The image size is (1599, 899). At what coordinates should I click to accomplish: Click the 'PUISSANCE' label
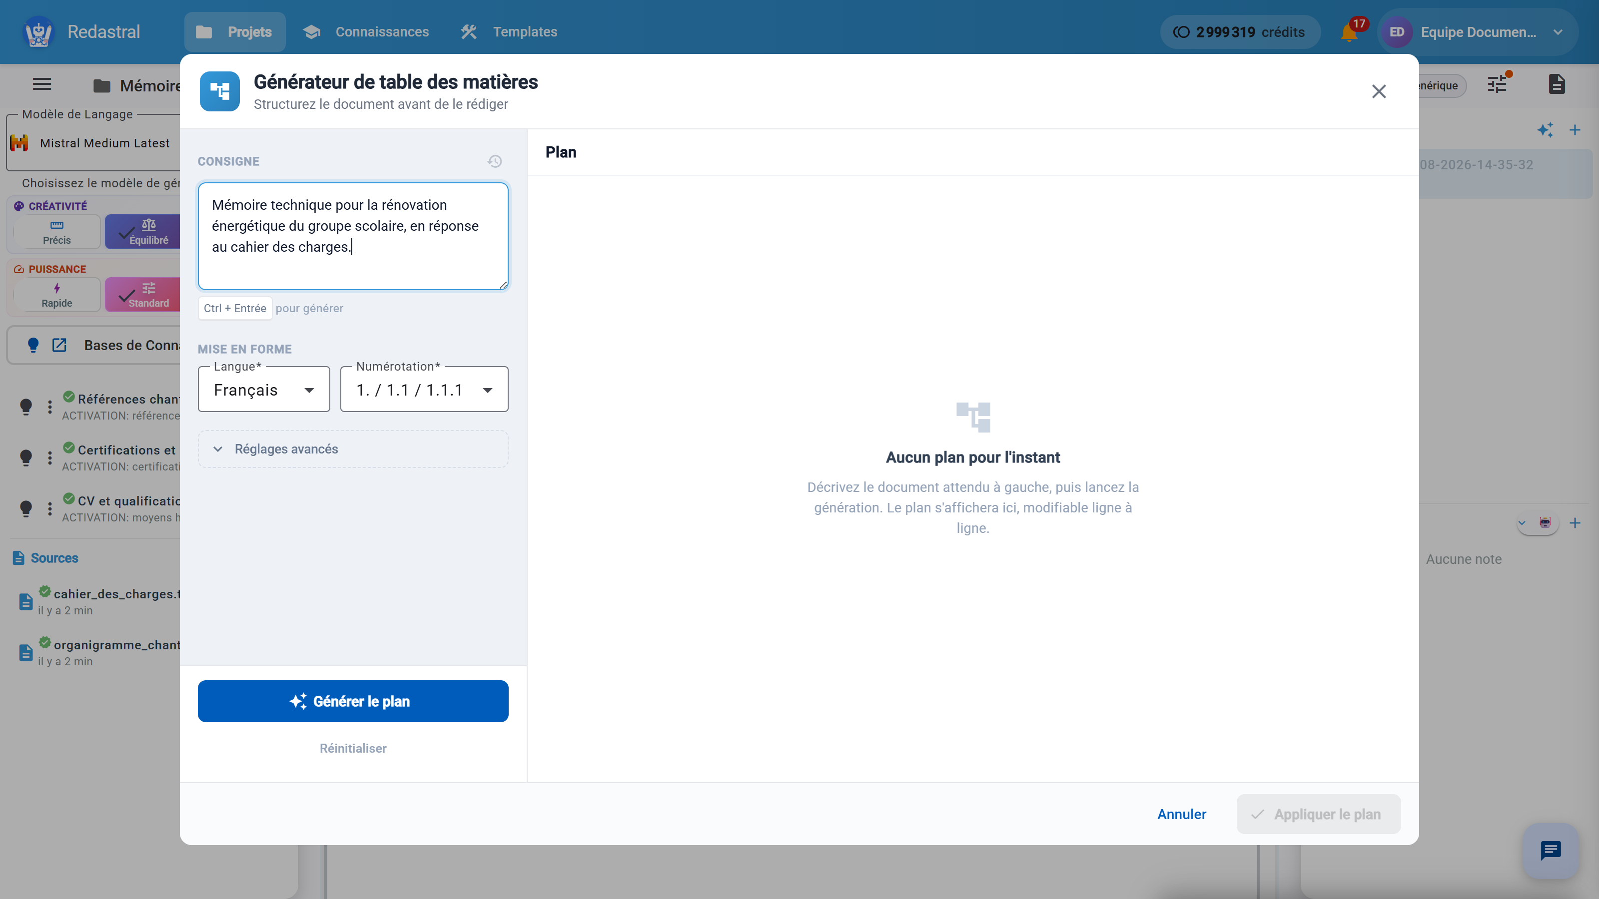[57, 269]
